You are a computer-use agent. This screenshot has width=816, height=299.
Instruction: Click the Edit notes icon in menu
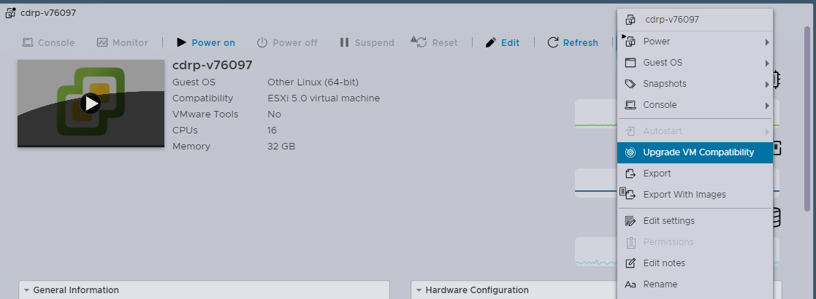click(x=630, y=263)
